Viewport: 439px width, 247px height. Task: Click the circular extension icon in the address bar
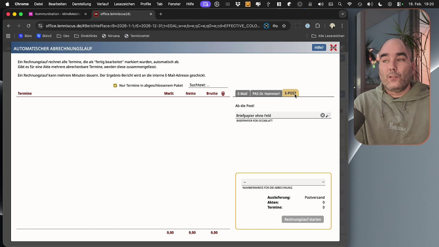266,26
